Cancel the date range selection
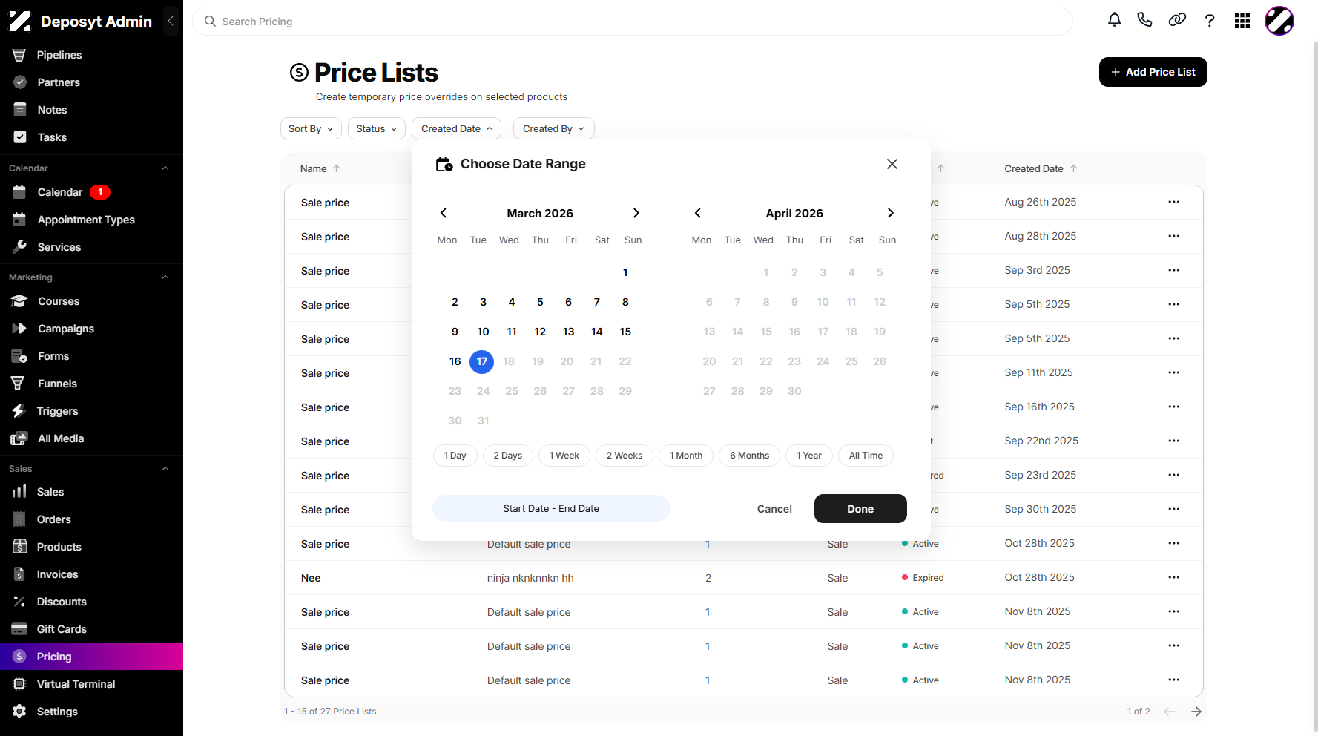This screenshot has width=1318, height=736. pos(774,509)
